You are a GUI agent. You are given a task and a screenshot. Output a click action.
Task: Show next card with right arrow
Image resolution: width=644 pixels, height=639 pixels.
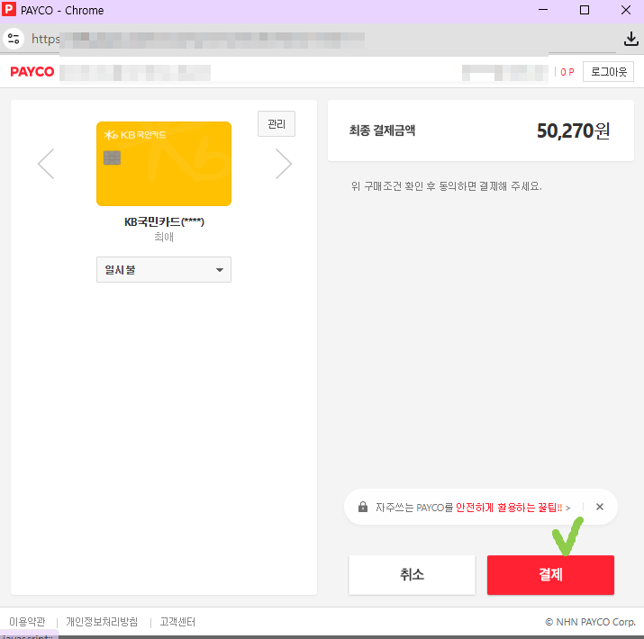(x=284, y=164)
